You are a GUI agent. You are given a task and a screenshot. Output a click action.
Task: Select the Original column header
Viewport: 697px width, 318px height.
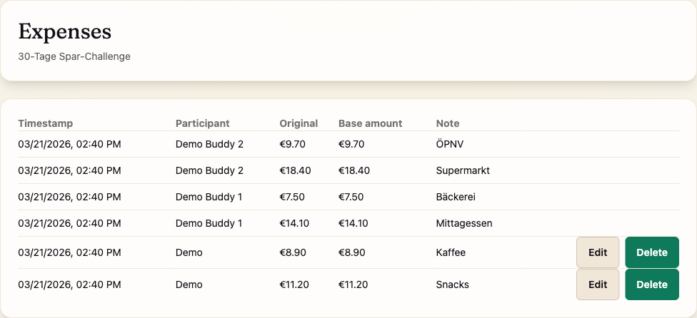299,123
